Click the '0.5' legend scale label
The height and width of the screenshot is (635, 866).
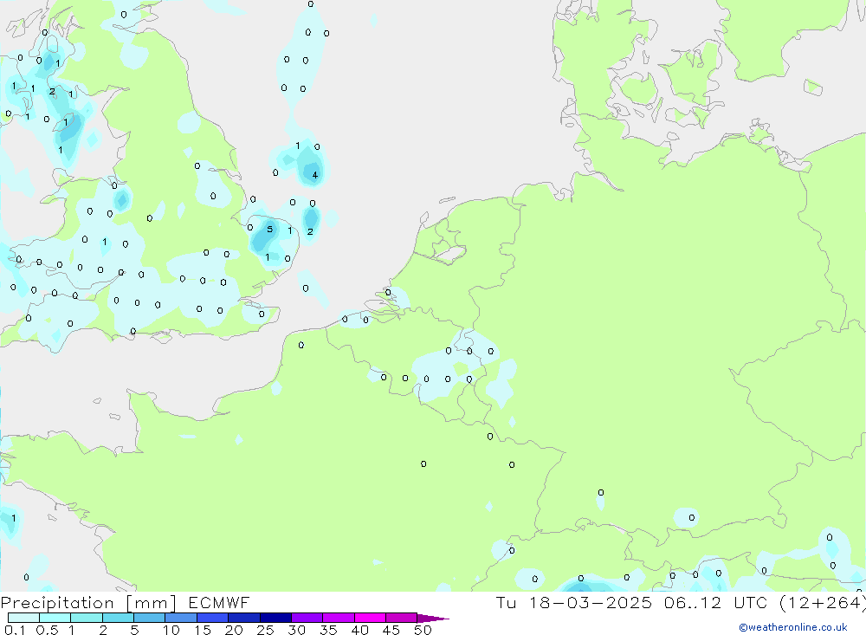[47, 630]
